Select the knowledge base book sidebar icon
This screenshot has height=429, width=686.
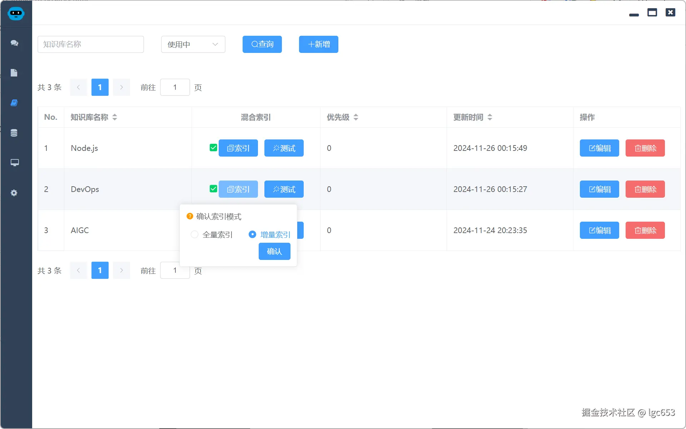tap(14, 103)
